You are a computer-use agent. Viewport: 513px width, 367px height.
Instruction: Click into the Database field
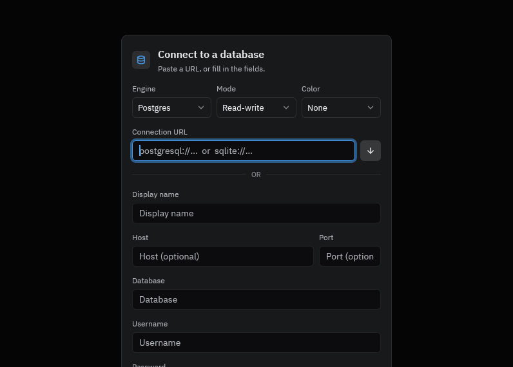click(x=256, y=299)
